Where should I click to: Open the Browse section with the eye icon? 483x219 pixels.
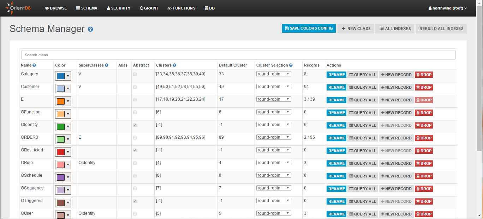(56, 8)
